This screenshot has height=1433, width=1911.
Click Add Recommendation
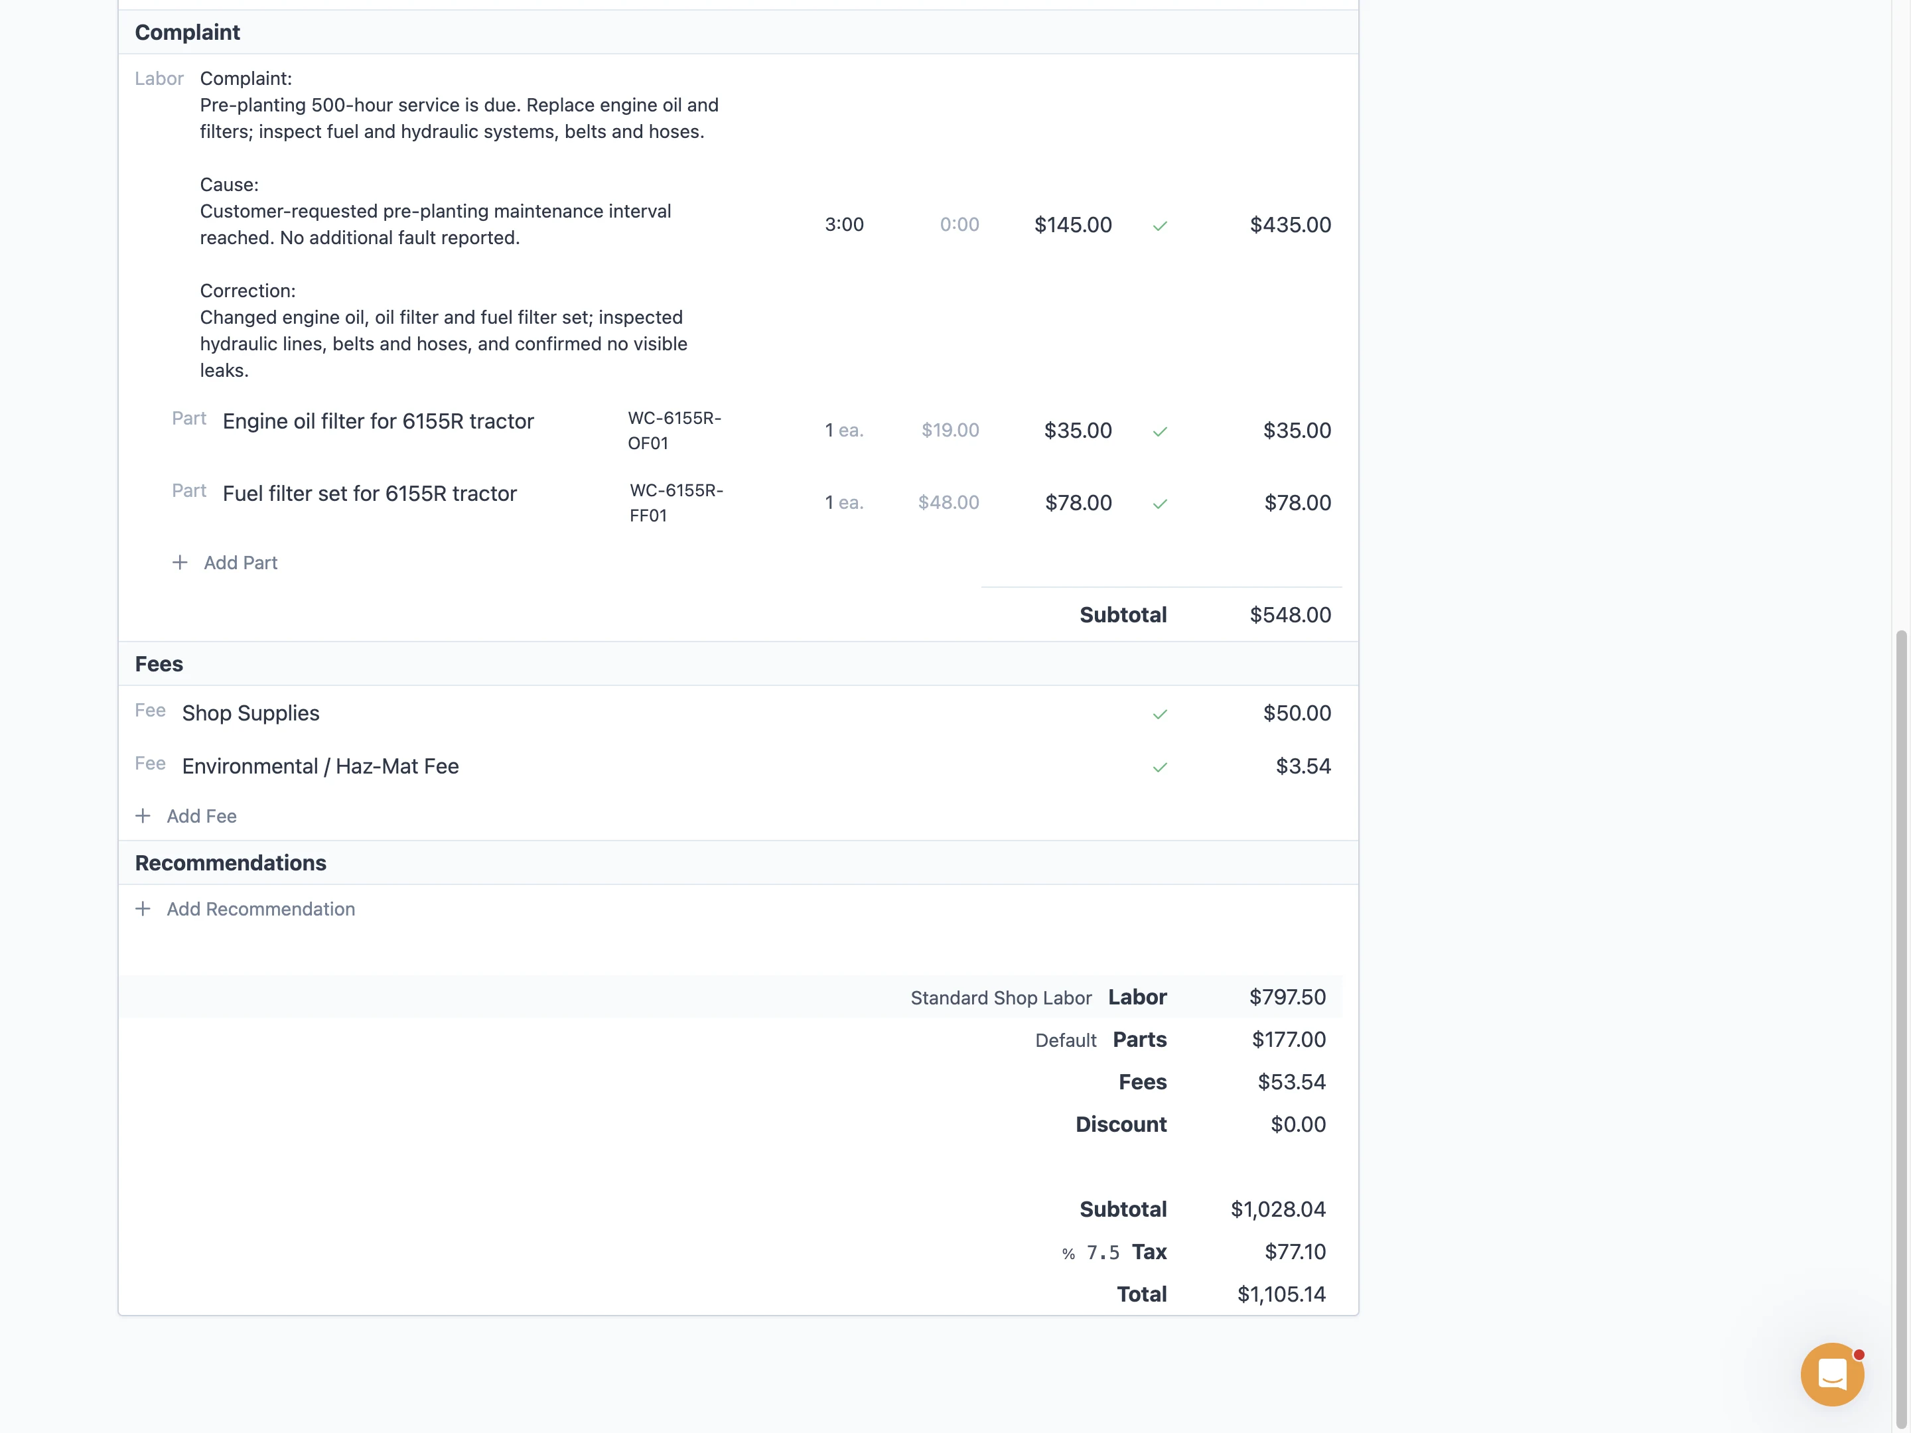261,909
